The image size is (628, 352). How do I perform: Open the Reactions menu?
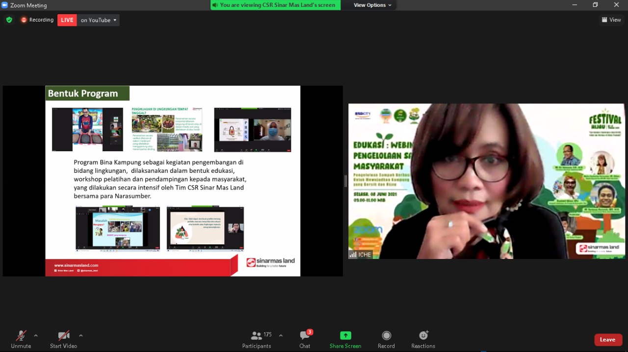[x=423, y=339]
